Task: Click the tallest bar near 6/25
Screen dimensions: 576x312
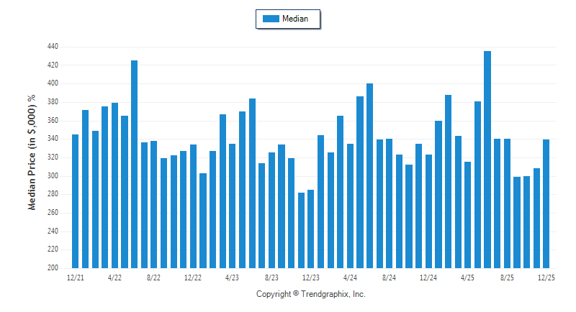Action: coord(487,160)
